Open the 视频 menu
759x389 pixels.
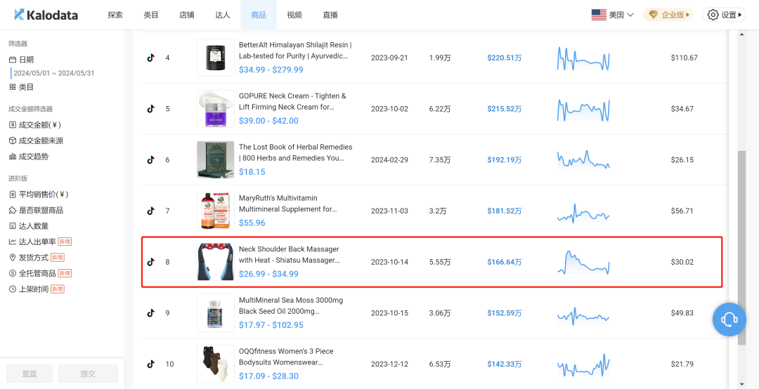tap(294, 15)
